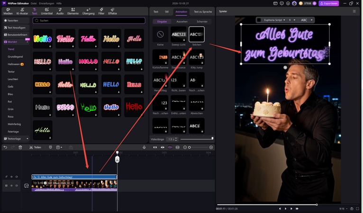
Task: Toggle the highlighted purple link snapping icon
Action: [x=170, y=147]
